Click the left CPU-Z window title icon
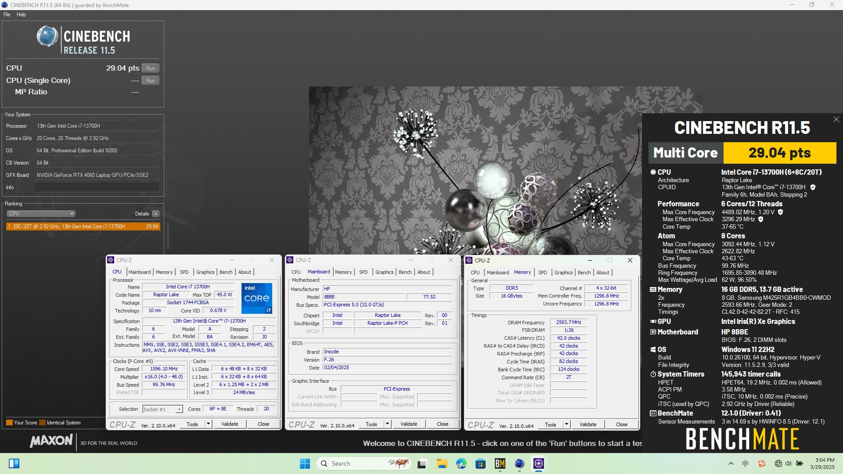The image size is (843, 474). (111, 260)
